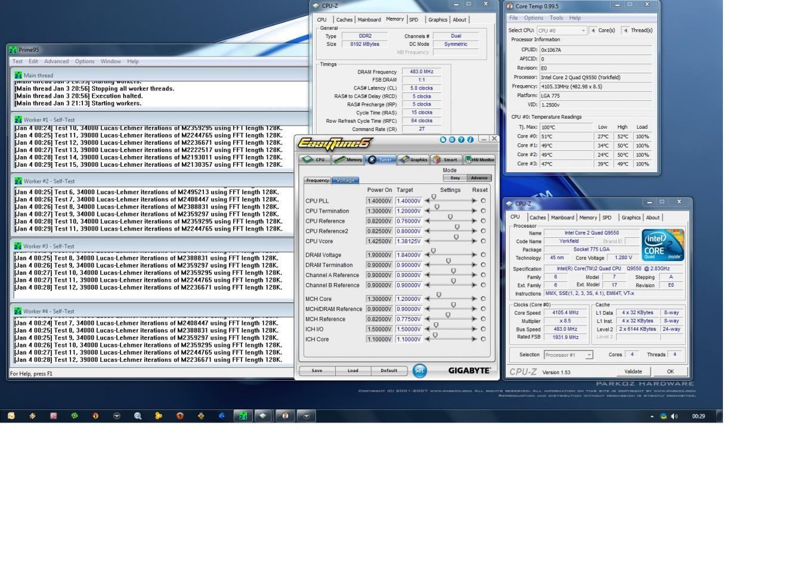Reset ICH I/O voltage via its Reset circle
This screenshot has height=584, width=804.
tap(483, 329)
